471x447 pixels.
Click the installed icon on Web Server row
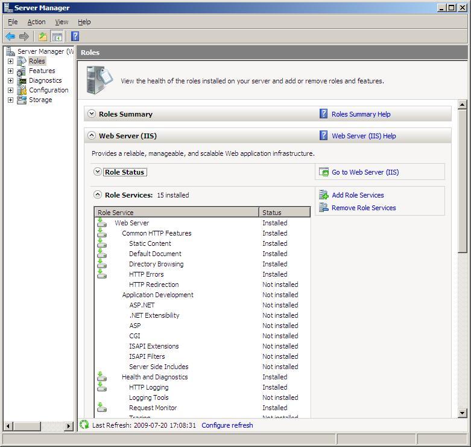click(102, 223)
